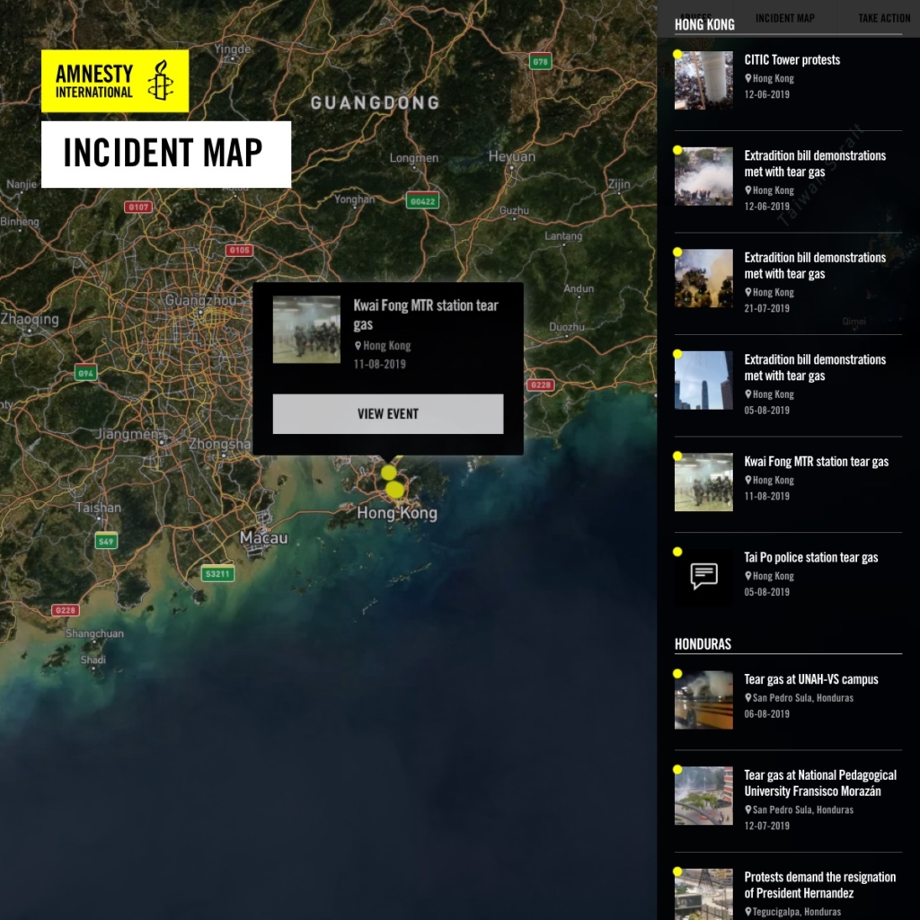Open the National Pedagogical University tear gas entry
Image resolution: width=920 pixels, height=920 pixels.
pyautogui.click(x=819, y=783)
